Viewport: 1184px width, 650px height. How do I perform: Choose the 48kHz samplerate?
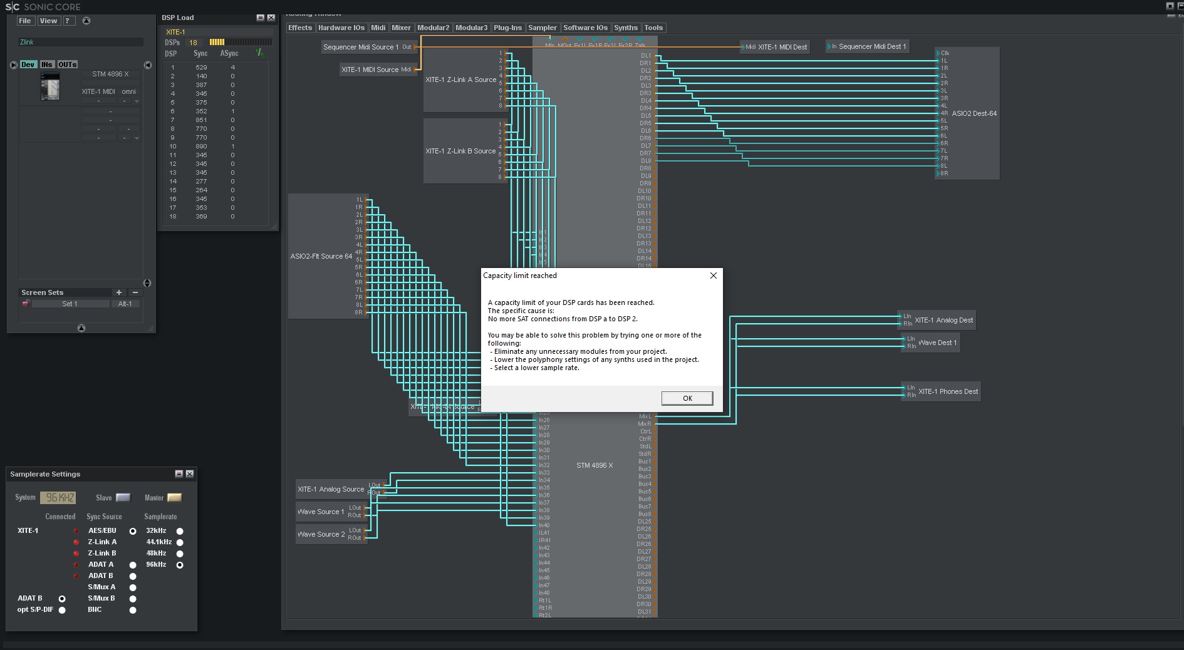[x=180, y=554]
